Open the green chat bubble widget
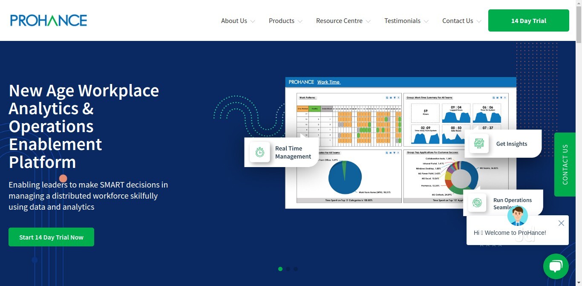The image size is (582, 286). point(556,266)
